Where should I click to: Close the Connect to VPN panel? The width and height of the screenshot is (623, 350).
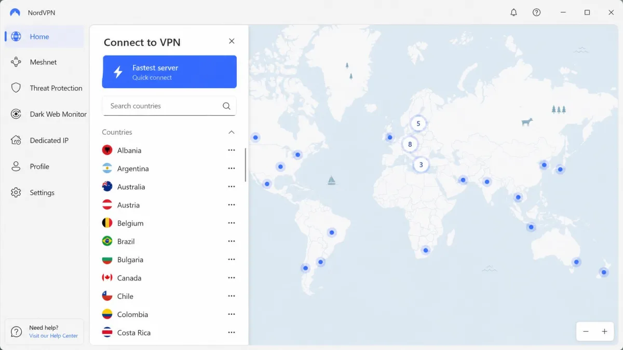click(x=232, y=41)
